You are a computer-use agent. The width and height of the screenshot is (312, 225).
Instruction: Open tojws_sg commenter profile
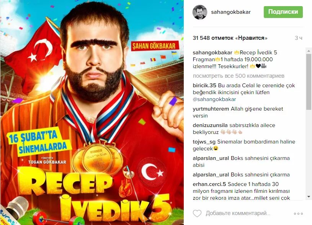click(x=204, y=142)
